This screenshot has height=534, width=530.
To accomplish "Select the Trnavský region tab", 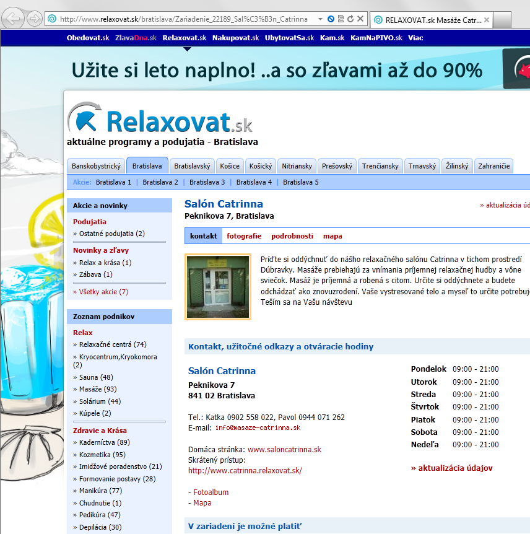I will pyautogui.click(x=422, y=166).
